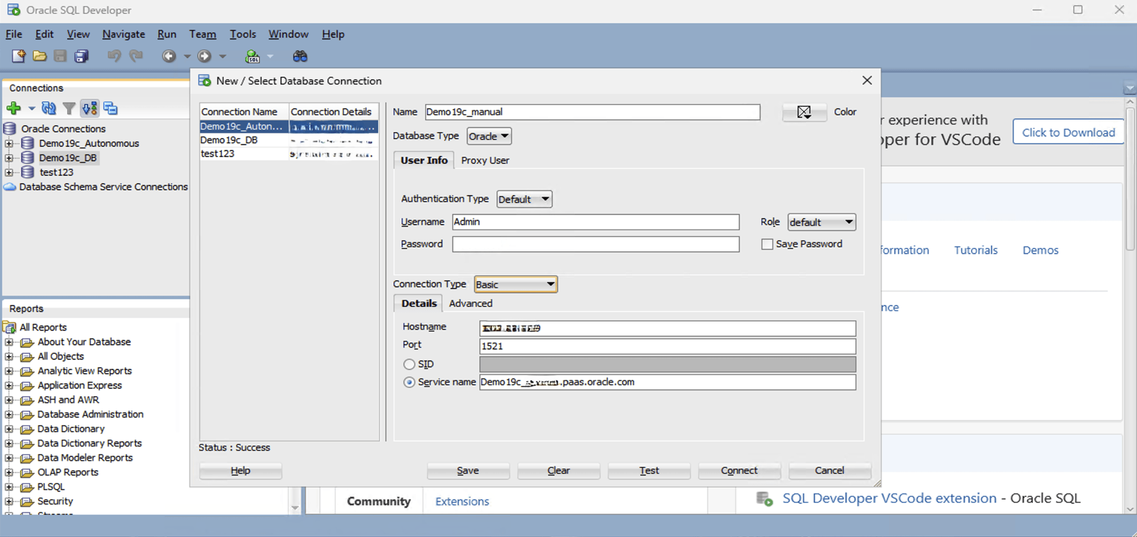Apply a filter in the Connections panel
1137x537 pixels.
tap(69, 108)
